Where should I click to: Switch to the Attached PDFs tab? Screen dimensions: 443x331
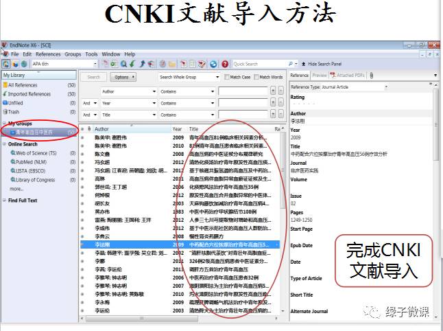click(348, 76)
